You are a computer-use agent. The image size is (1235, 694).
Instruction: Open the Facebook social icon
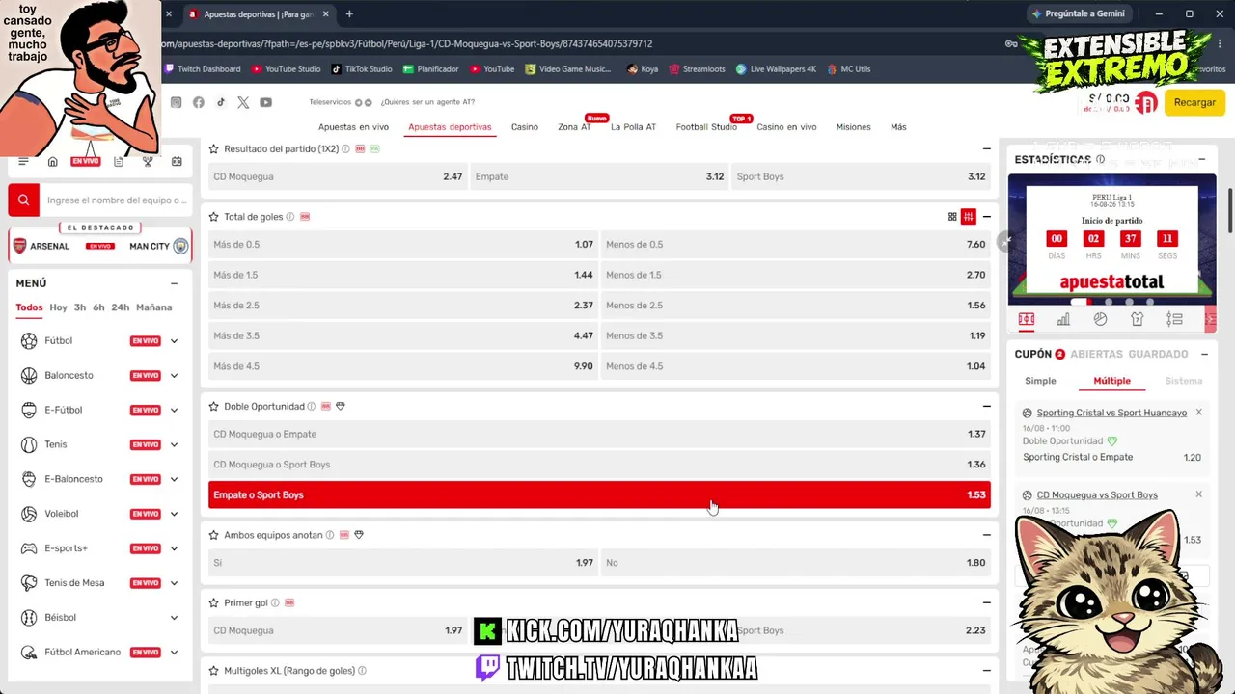coord(199,102)
